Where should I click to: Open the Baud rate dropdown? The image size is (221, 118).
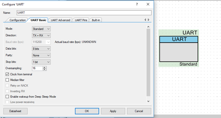point(41,42)
